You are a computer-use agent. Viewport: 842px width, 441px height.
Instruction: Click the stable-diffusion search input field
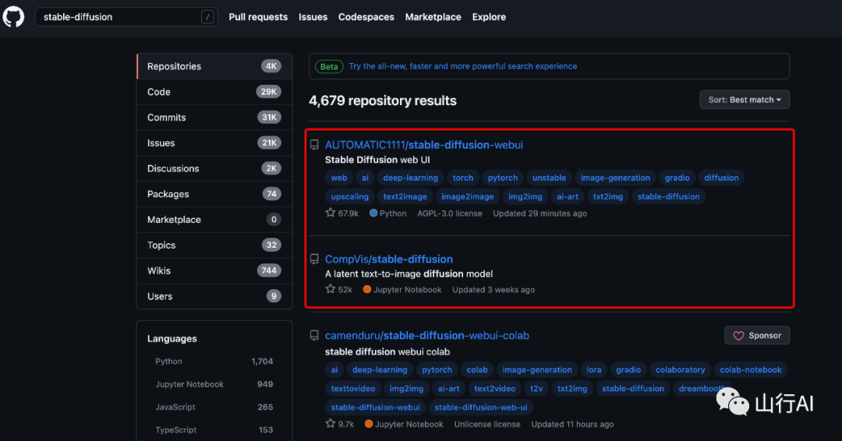tap(117, 17)
